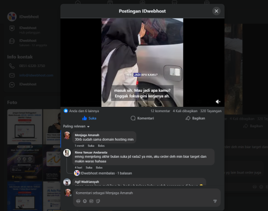Click phone number 0851-6320-3750
268x211 pixels.
(x=32, y=66)
